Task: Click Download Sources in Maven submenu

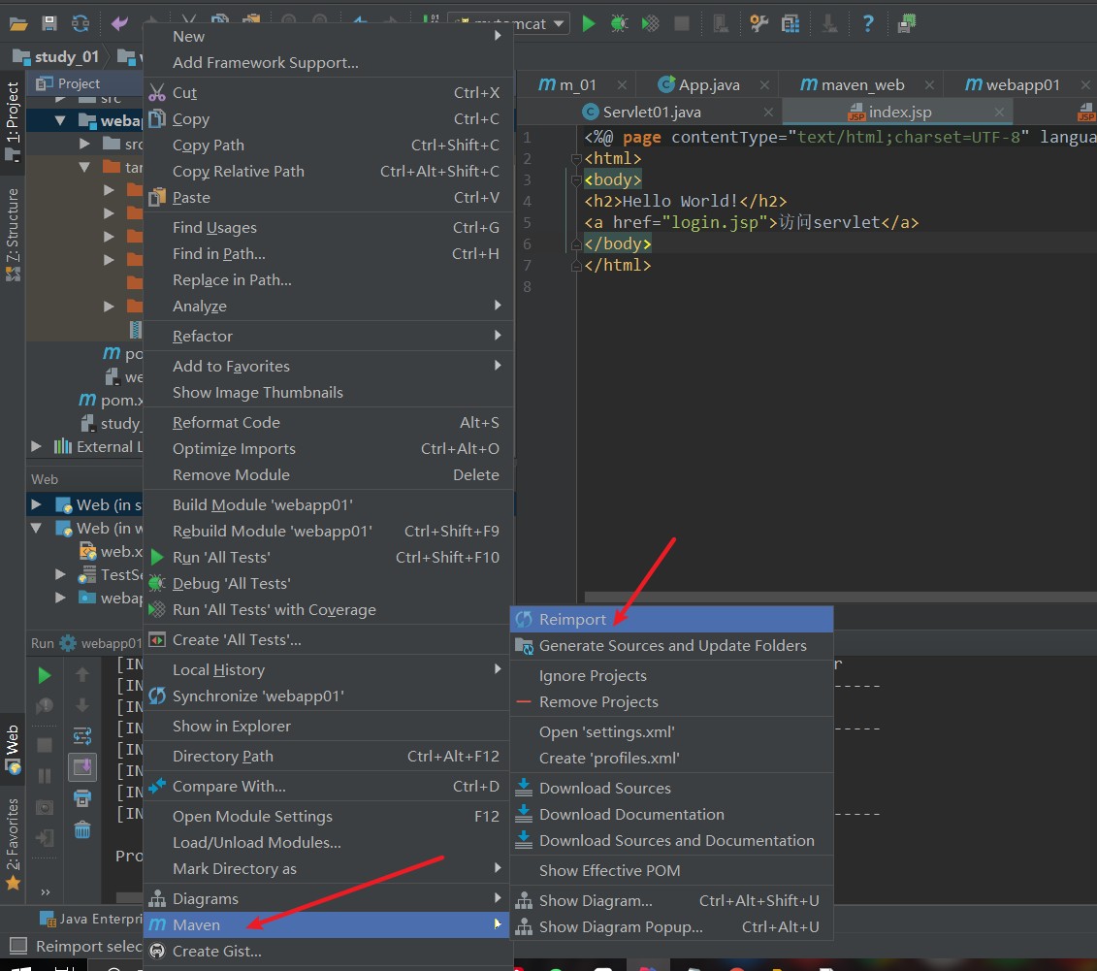Action: tap(604, 788)
